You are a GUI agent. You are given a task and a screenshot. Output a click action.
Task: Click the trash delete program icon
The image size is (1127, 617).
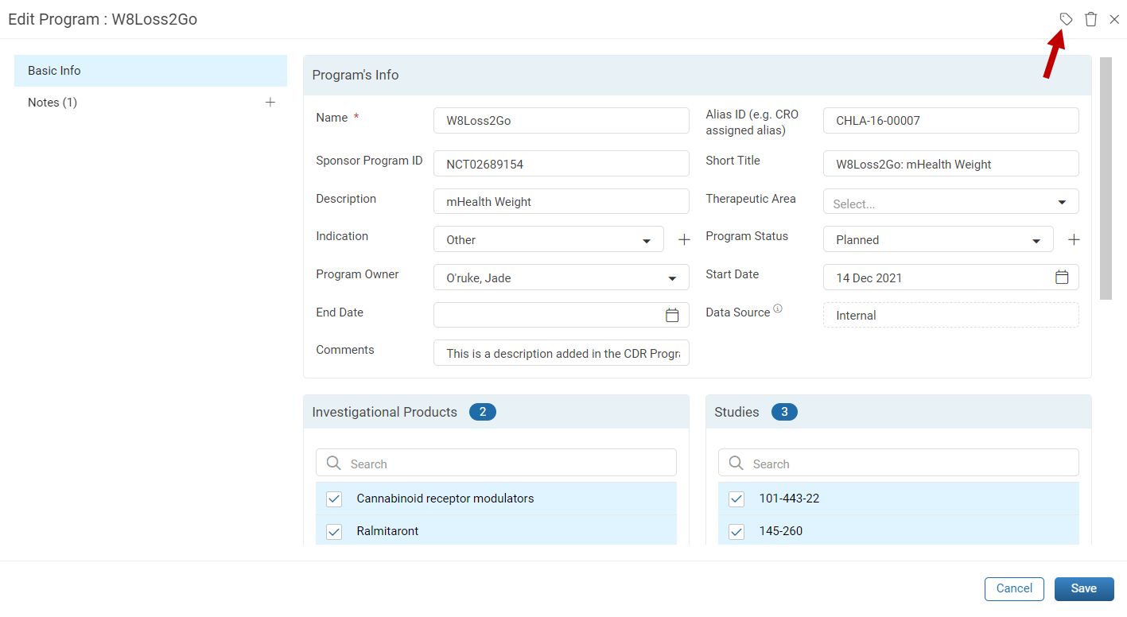tap(1090, 19)
